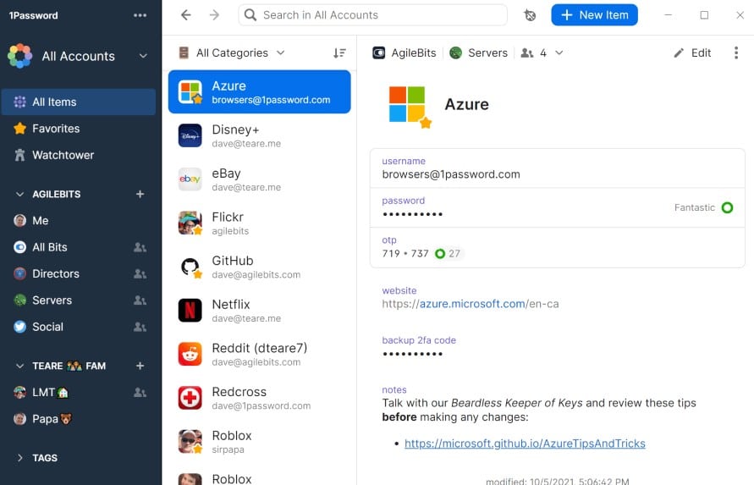
Task: Click the GitHub octocat icon in list
Action: click(x=190, y=267)
